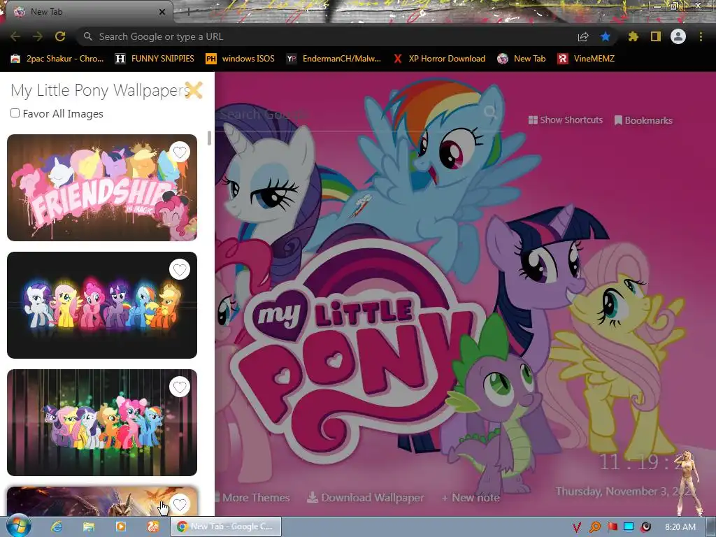Click the browser forward arrow

(x=38, y=36)
